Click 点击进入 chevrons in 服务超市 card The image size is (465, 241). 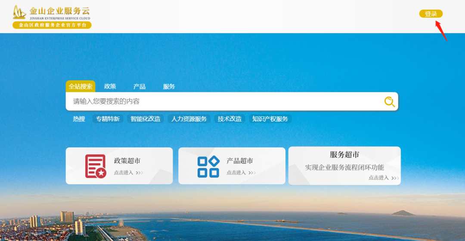click(383, 178)
